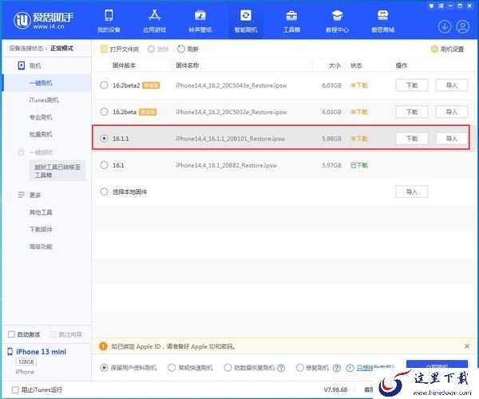The image size is (479, 399).
Task: Click the 刷机 phone icon in sidebar
Action: coord(21,65)
